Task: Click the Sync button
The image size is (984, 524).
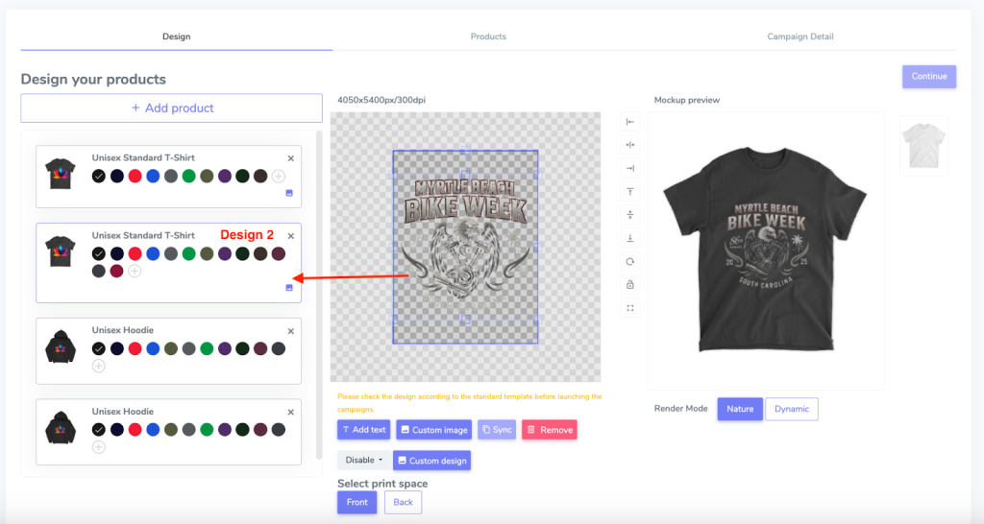Action: (497, 430)
